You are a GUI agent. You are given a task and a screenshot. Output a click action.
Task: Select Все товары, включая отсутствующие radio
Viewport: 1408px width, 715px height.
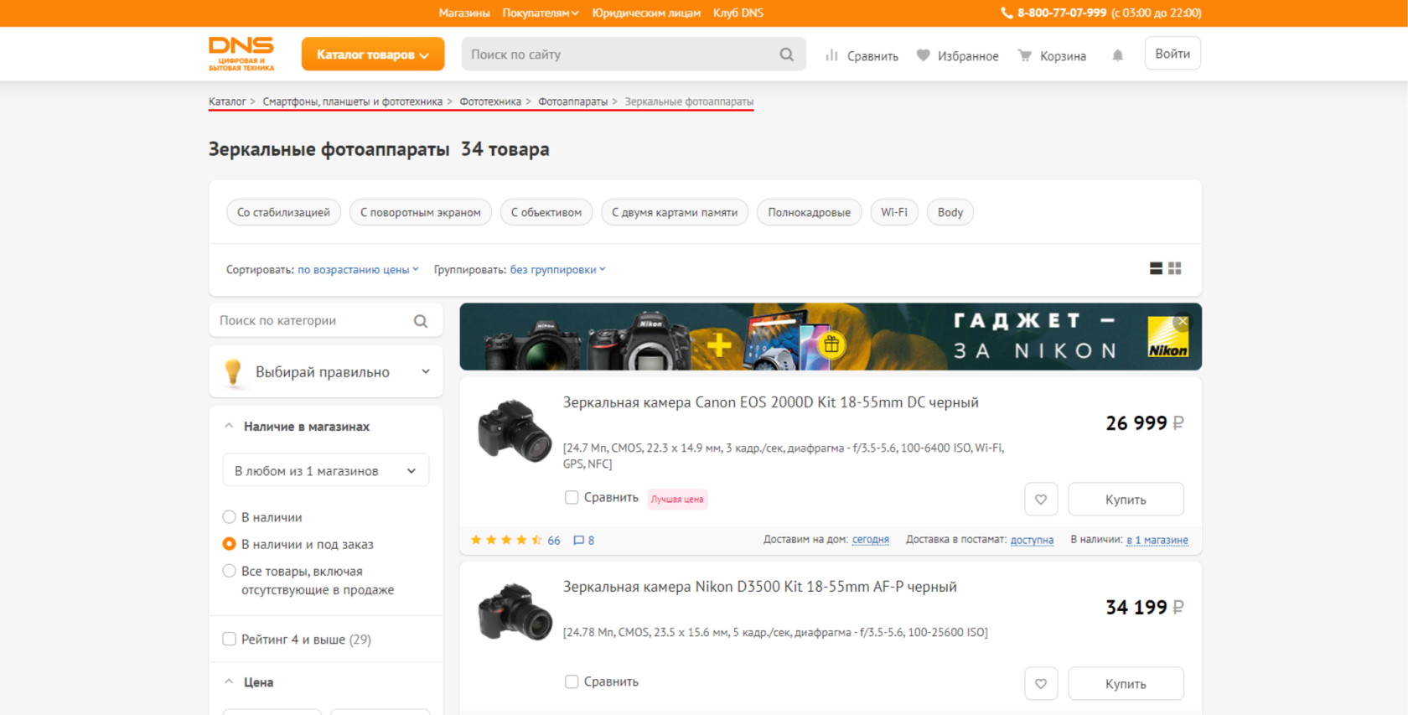(229, 571)
